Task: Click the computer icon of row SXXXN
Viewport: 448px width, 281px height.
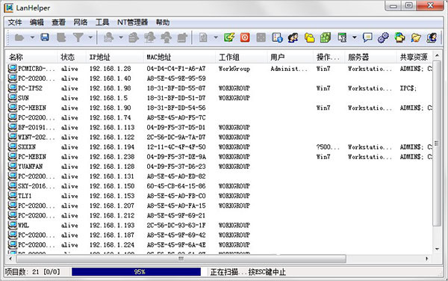Action: pos(13,146)
